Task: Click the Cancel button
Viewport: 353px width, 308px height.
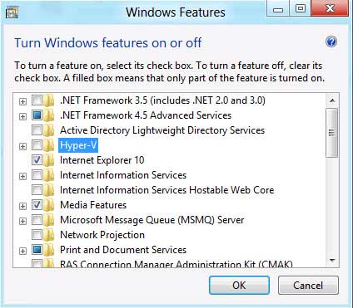Action: coord(308,285)
